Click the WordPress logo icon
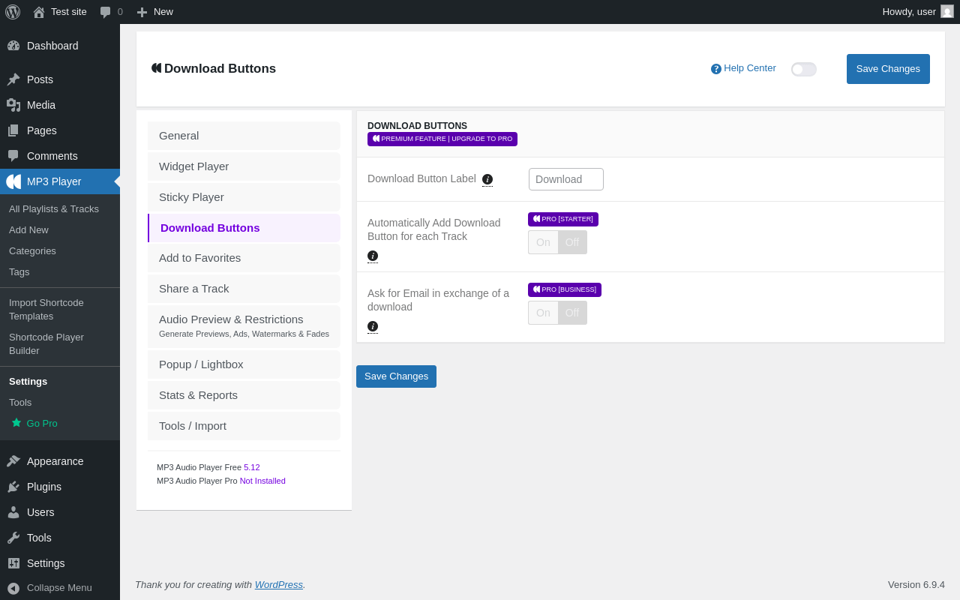Screen dimensions: 960x600 (13, 12)
